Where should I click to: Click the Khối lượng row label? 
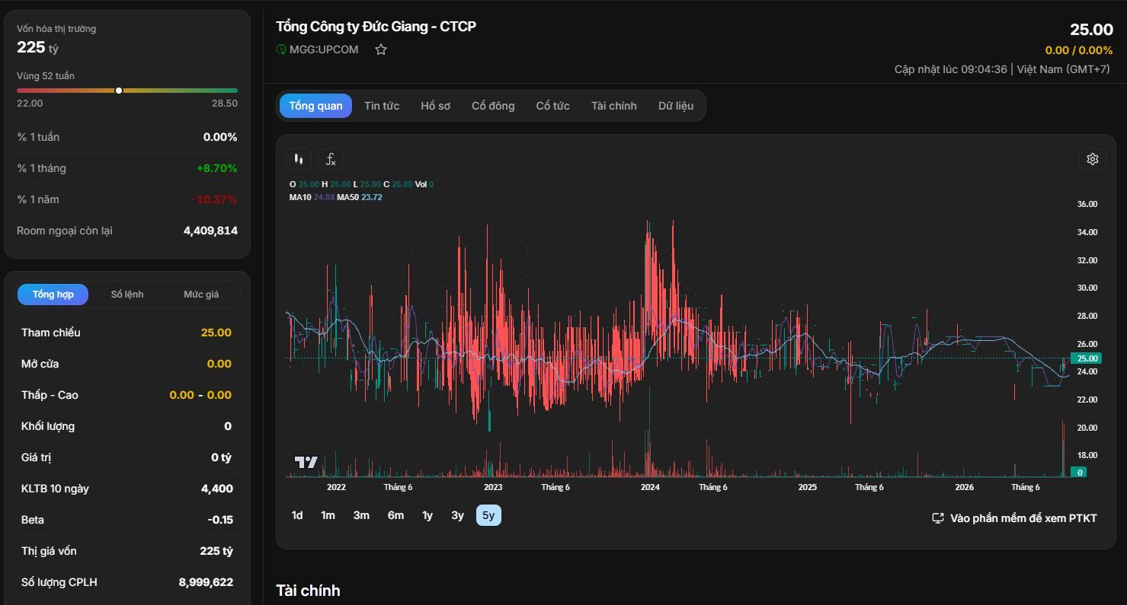click(48, 426)
